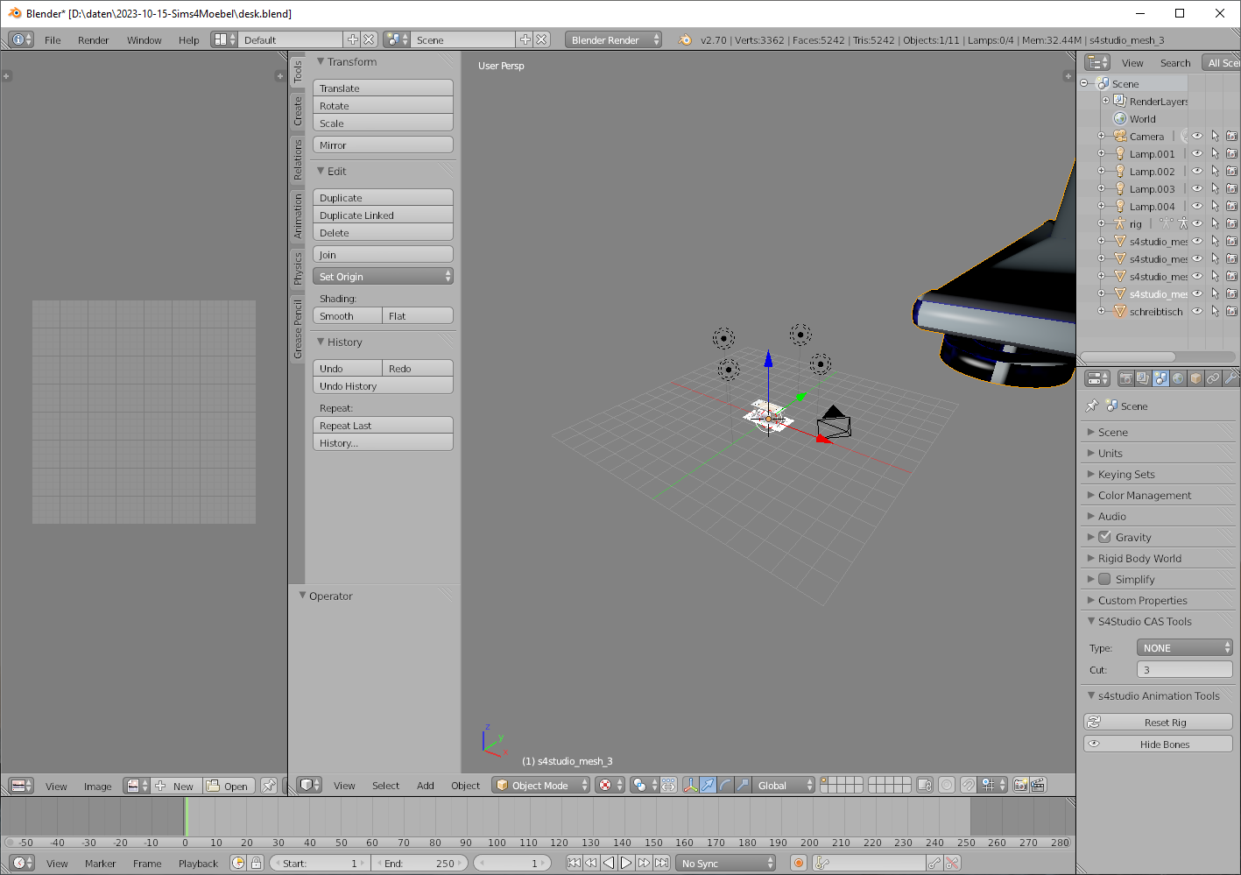Click the Reset Rig button
This screenshot has height=875, width=1241.
pos(1158,723)
